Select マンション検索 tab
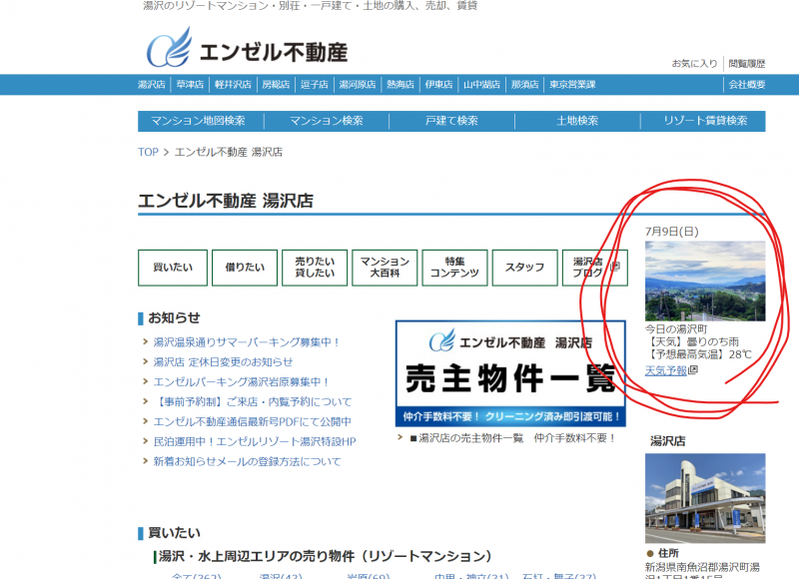Image resolution: width=799 pixels, height=579 pixels. point(327,121)
